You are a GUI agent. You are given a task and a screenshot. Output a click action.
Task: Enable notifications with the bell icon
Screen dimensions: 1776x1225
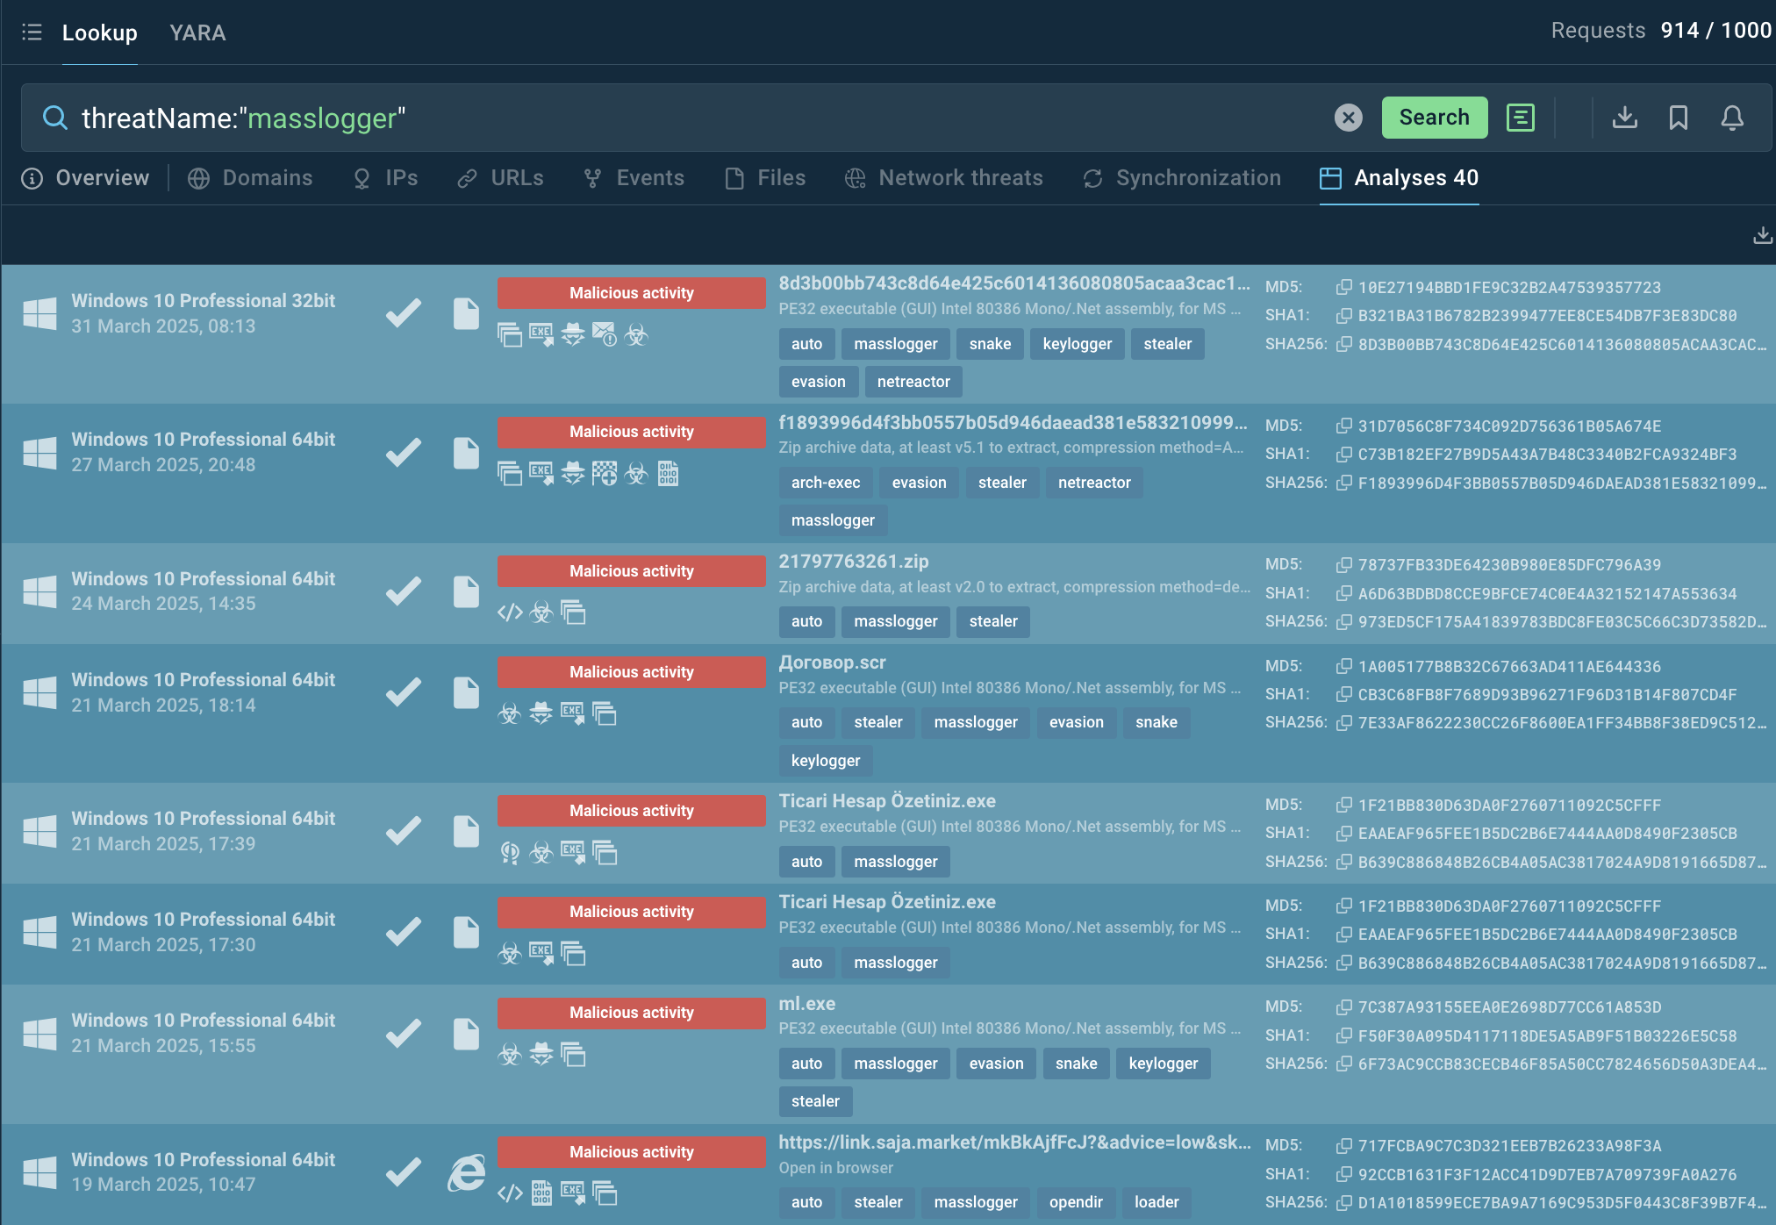coord(1732,118)
